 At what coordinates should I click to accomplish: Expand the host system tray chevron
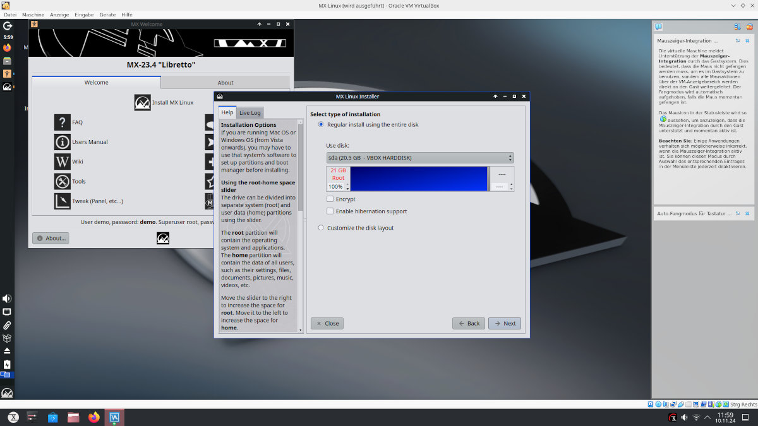[707, 418]
